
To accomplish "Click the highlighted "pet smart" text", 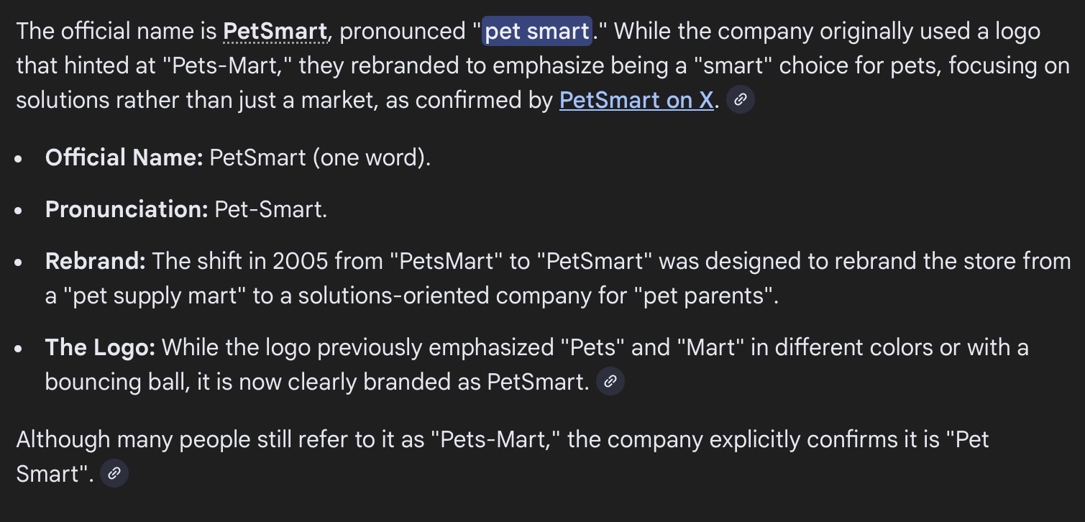I will pos(537,32).
